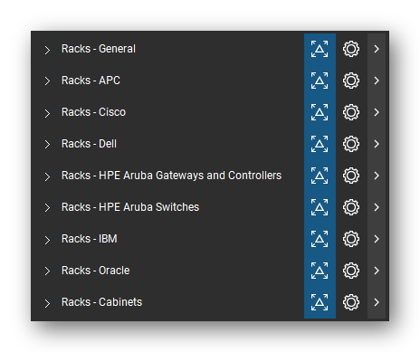
Task: Select the 'Racks - Cisco' label
Action: (x=93, y=112)
